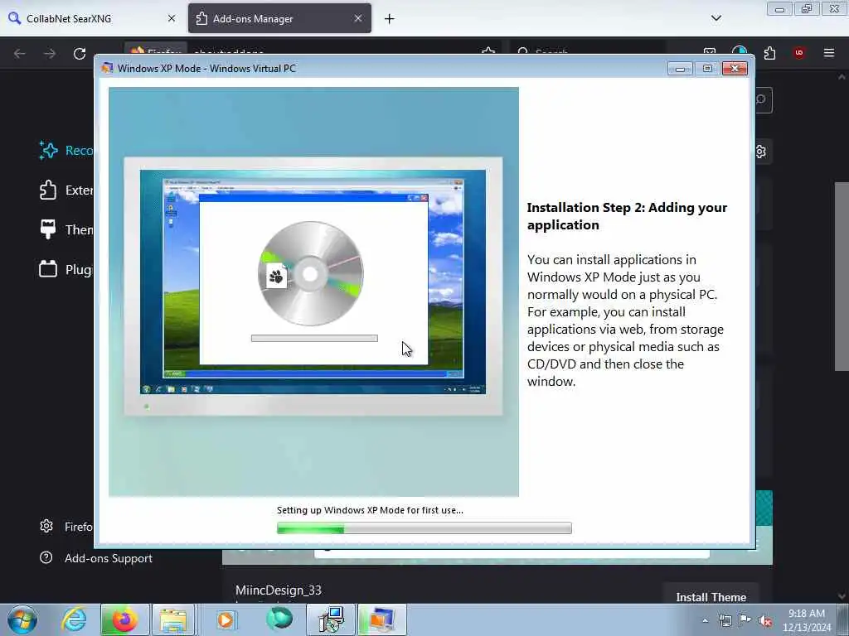Open Themes category in Add-ons sidebar
This screenshot has width=849, height=636.
(x=65, y=230)
